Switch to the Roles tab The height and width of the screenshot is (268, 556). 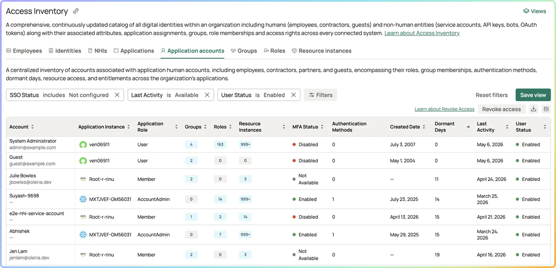point(274,51)
